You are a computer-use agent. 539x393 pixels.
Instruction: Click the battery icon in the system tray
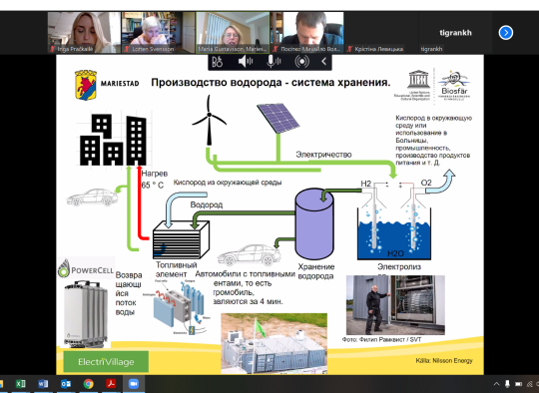(x=518, y=384)
